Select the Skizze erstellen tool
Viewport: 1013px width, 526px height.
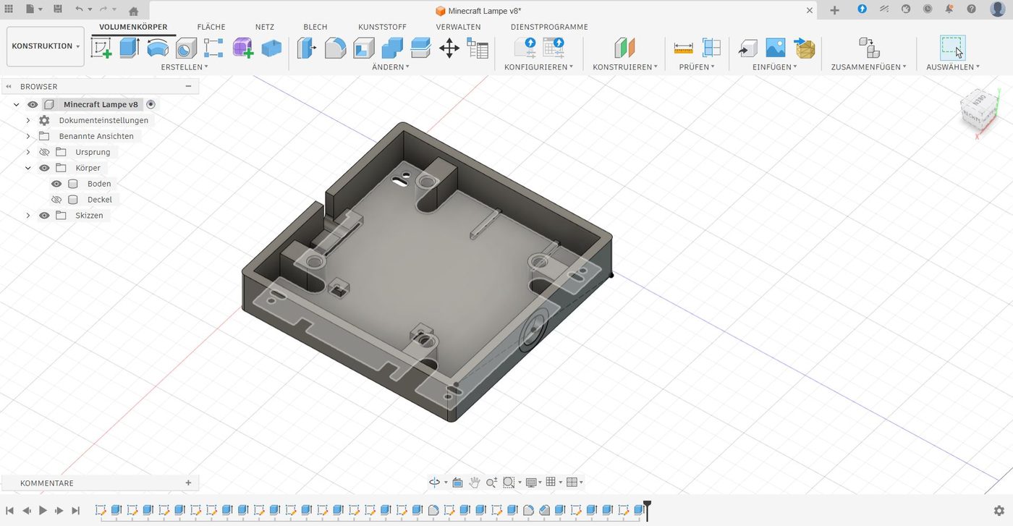101,48
